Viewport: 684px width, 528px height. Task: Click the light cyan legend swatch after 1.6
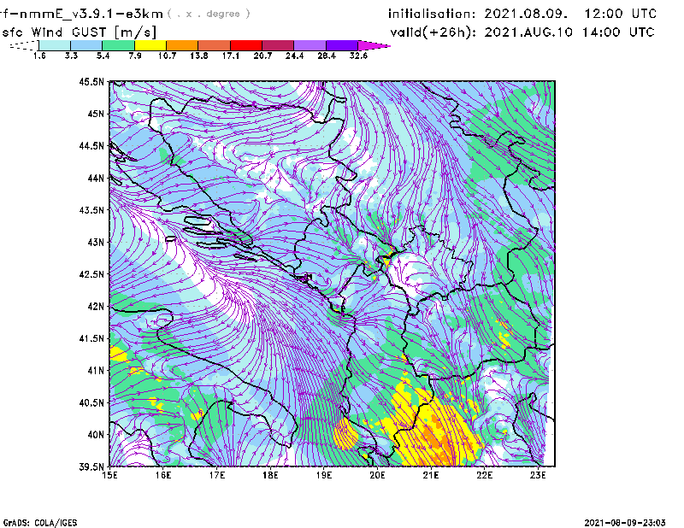tap(55, 45)
